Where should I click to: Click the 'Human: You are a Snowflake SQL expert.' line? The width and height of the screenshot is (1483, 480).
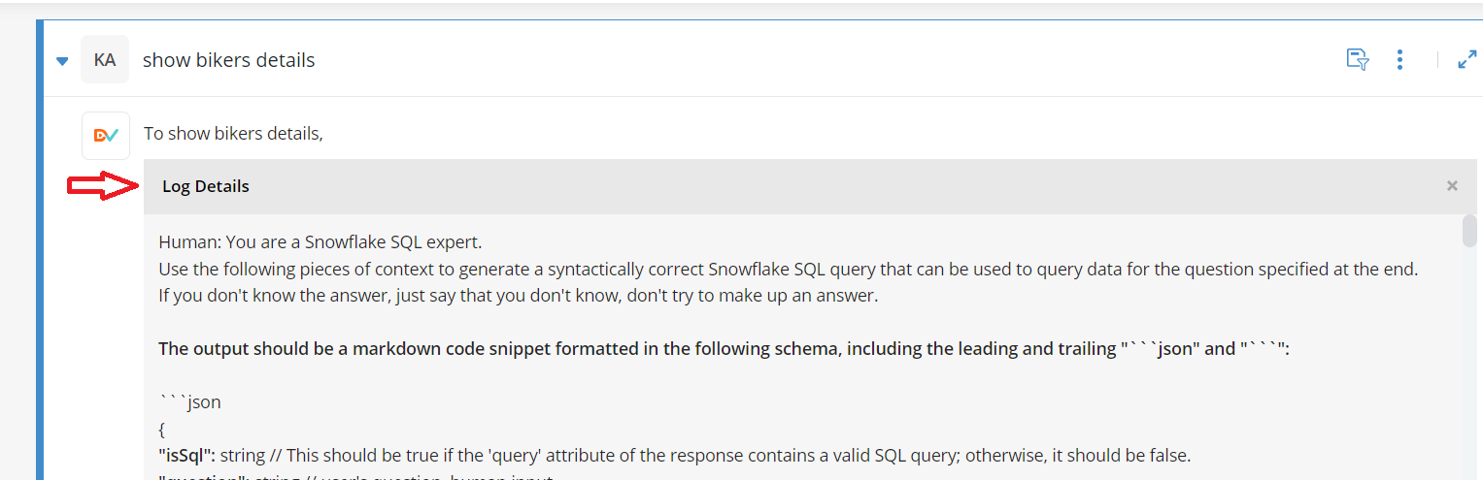320,241
